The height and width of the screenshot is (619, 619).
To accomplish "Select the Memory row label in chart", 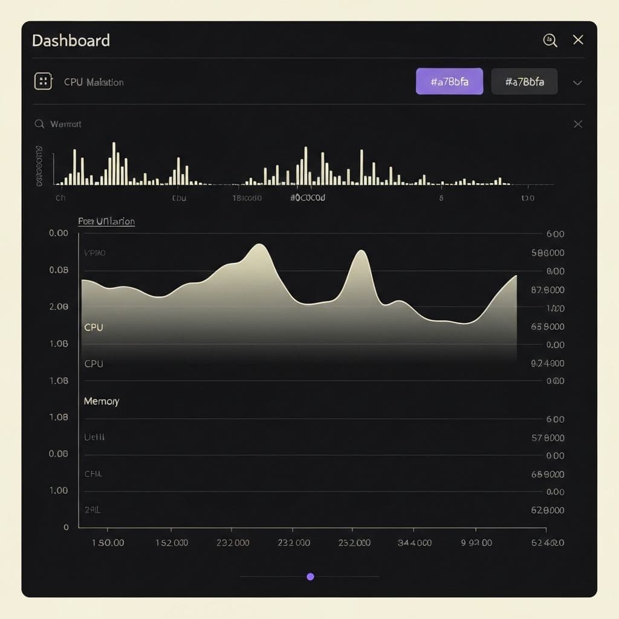I will pos(101,401).
